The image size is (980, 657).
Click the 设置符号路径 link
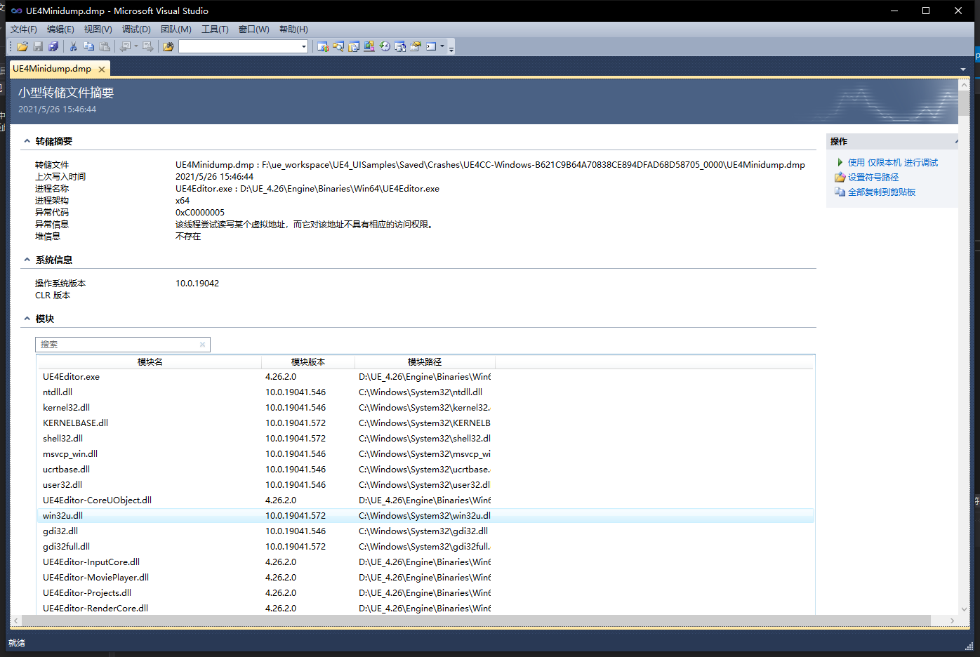[x=873, y=177]
